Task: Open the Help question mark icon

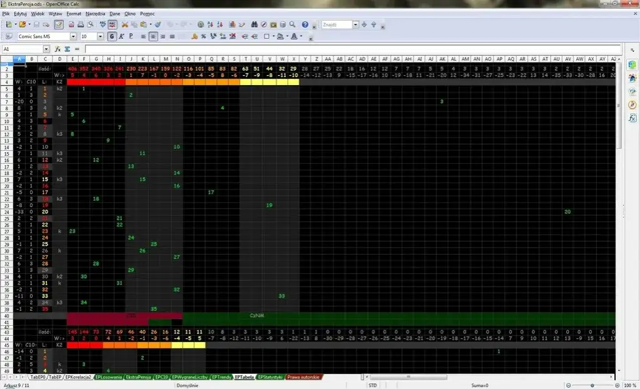Action: (305, 24)
